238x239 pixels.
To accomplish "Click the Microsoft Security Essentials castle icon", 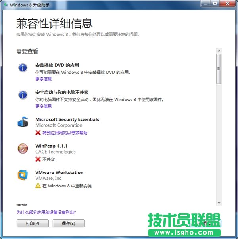I will coord(23,121).
